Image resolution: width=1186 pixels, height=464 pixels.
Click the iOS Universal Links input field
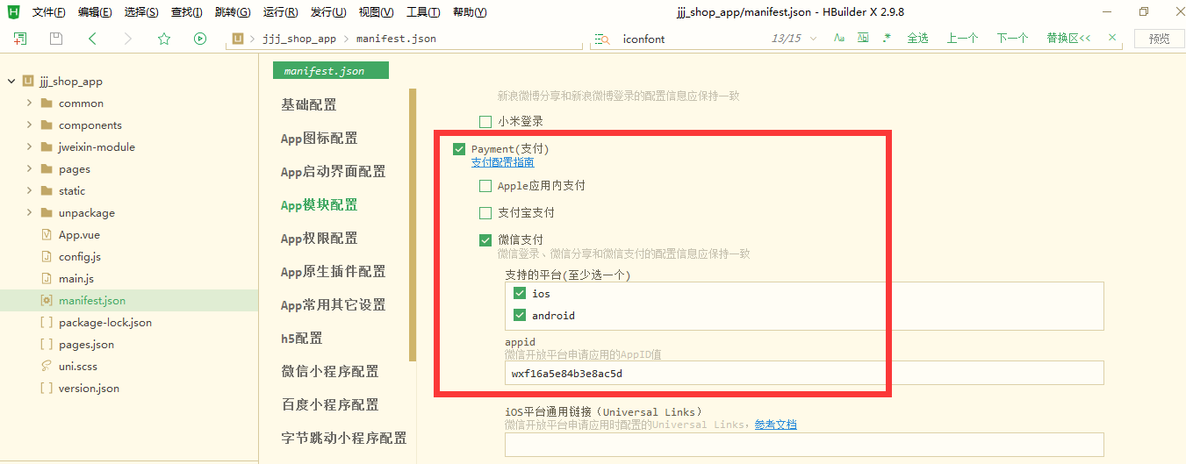[803, 444]
